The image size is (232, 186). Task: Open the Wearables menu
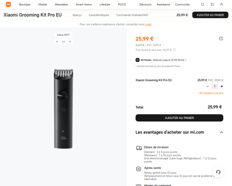[62, 4]
